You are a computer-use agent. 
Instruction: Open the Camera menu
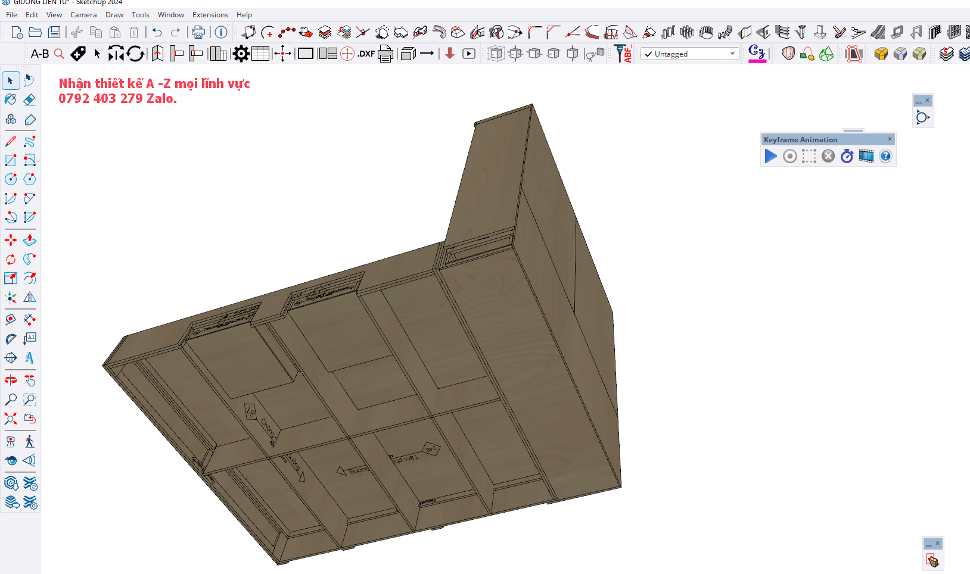(x=83, y=15)
